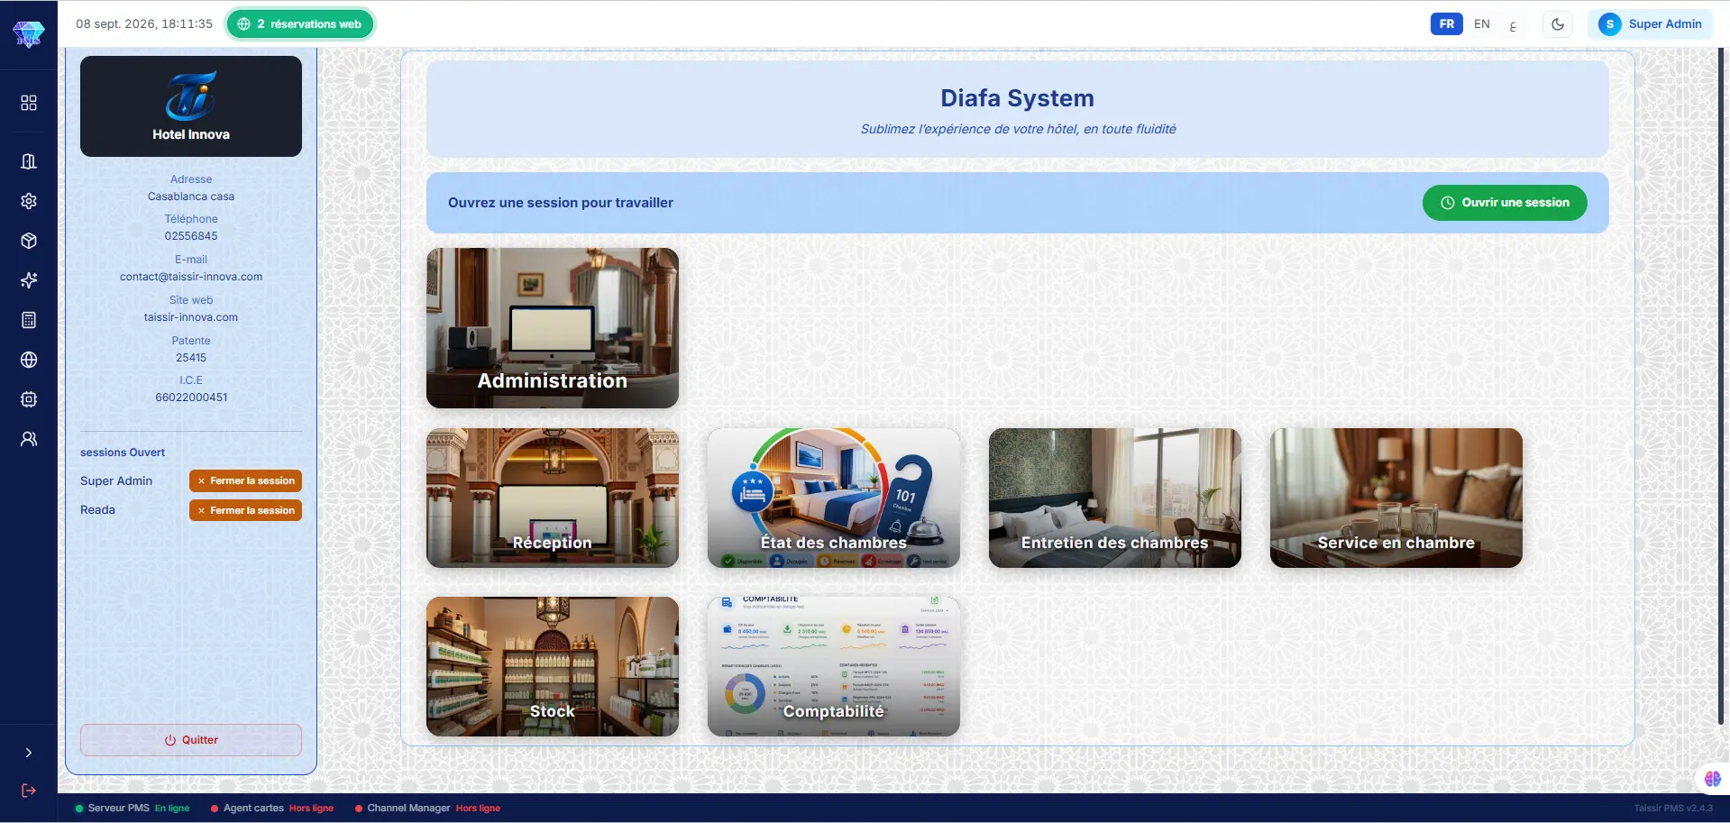Open the globe icon in sidebar
Viewport: 1730px width, 823px height.
(x=29, y=360)
